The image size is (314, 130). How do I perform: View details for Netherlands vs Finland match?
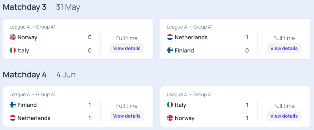coord(284,48)
